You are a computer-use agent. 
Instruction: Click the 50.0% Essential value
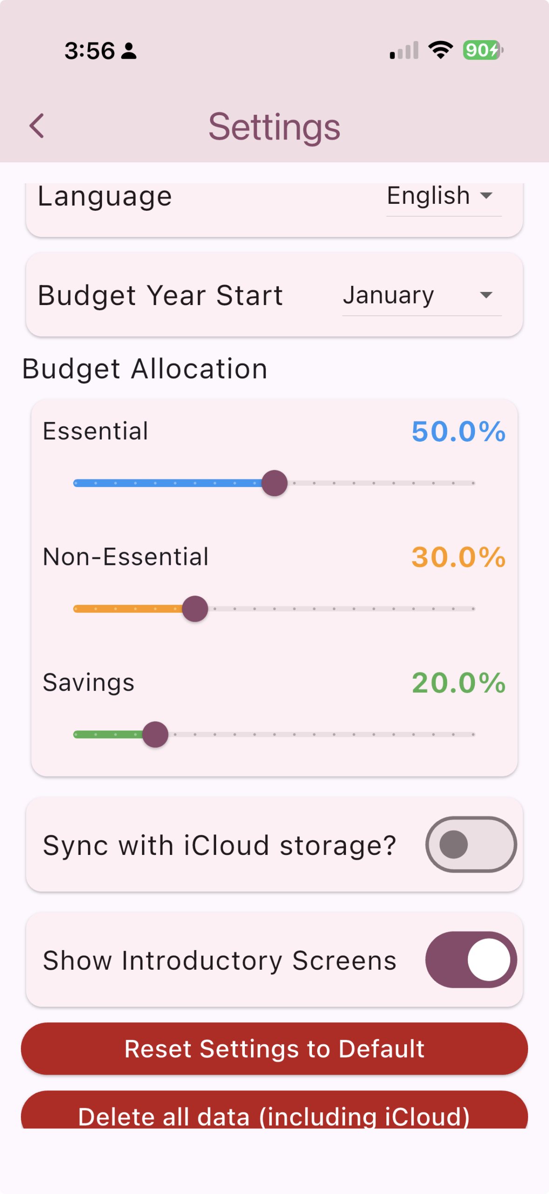459,431
